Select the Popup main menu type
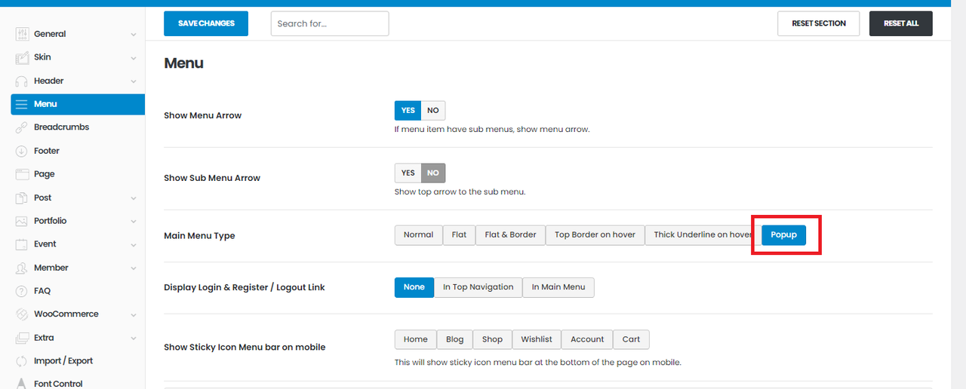 tap(783, 235)
